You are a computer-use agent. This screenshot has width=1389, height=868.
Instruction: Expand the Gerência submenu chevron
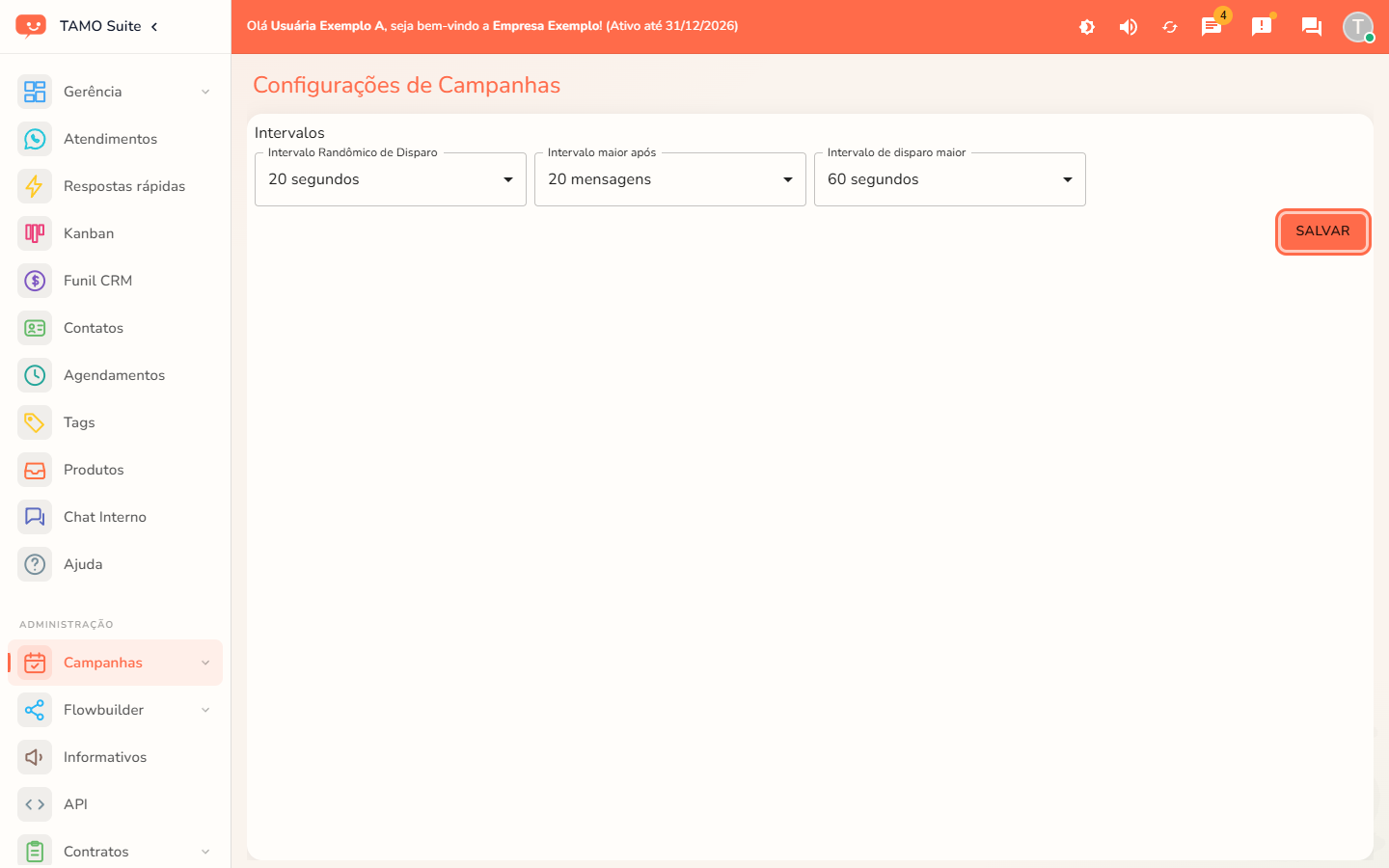205,92
